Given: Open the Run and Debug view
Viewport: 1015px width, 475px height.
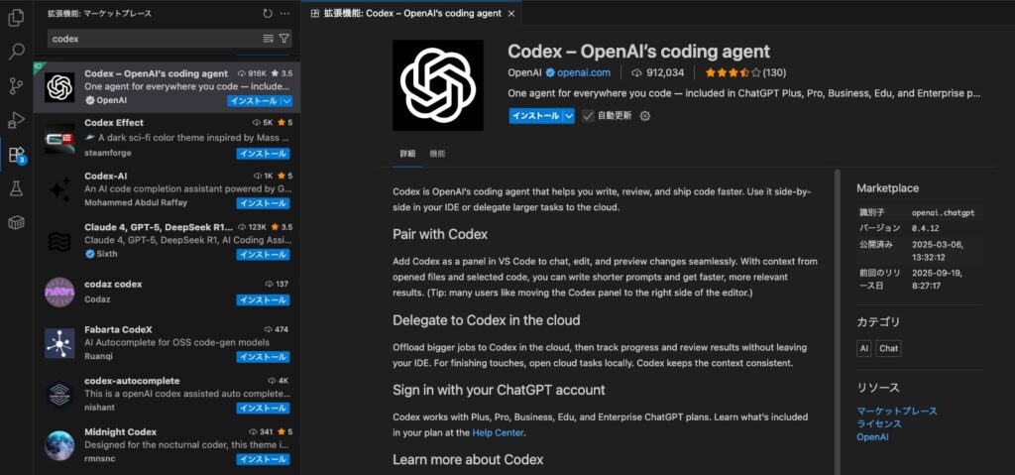Looking at the screenshot, I should click(x=16, y=120).
